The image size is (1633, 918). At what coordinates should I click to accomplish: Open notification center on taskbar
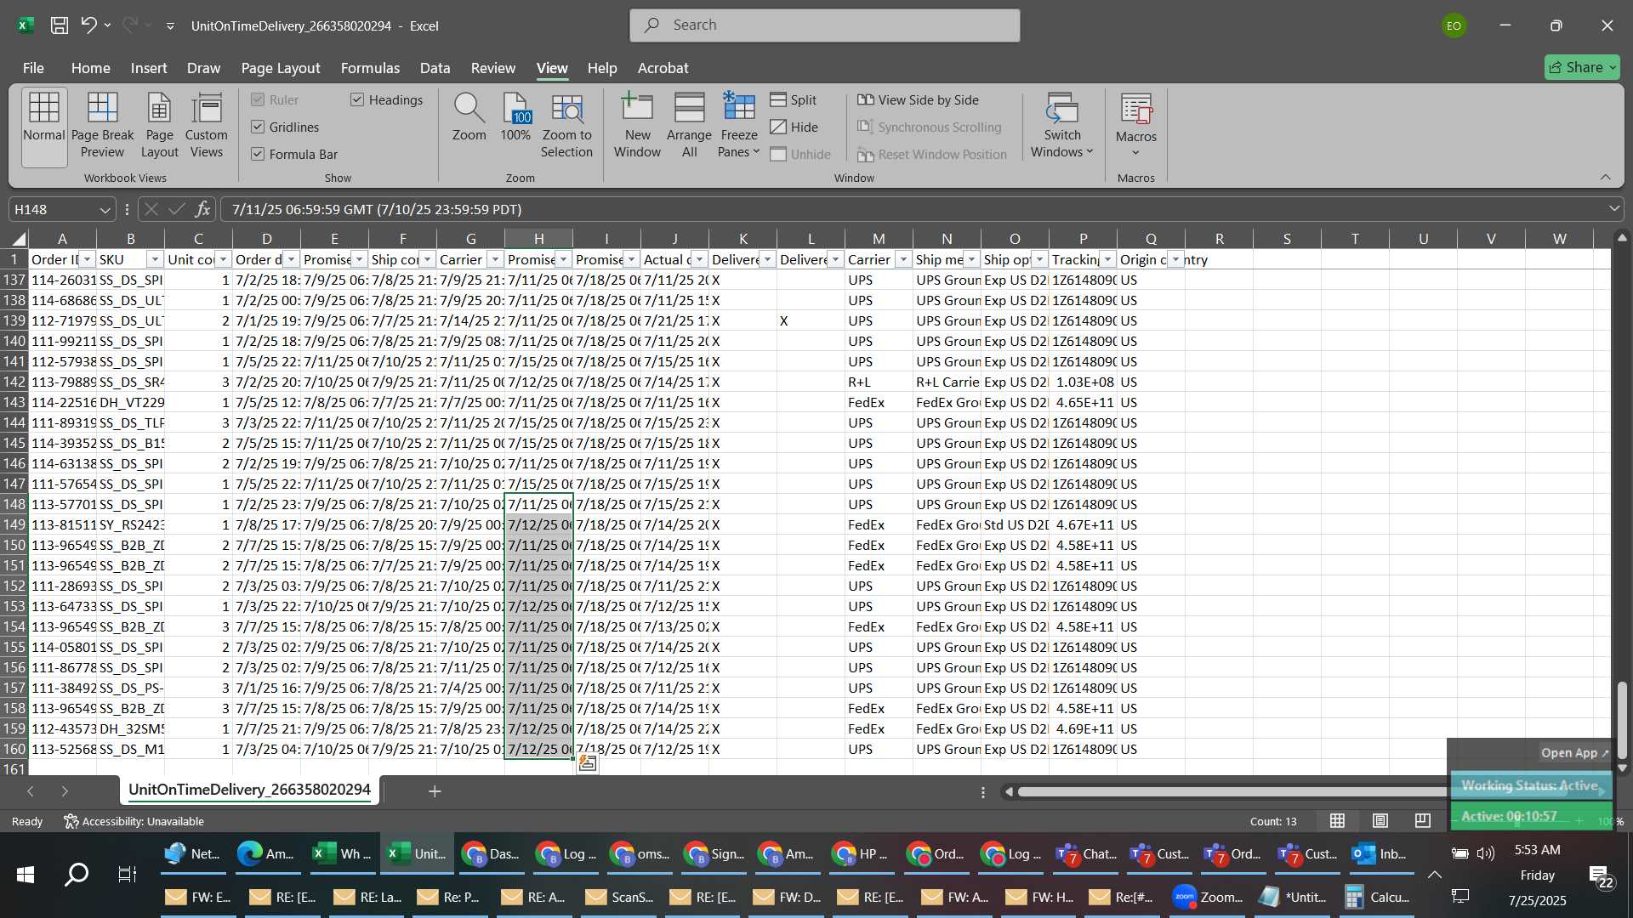pos(1602,875)
